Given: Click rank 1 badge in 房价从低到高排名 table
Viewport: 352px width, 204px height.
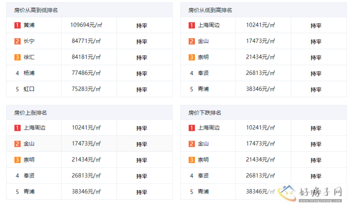Looking at the screenshot, I should (x=191, y=25).
